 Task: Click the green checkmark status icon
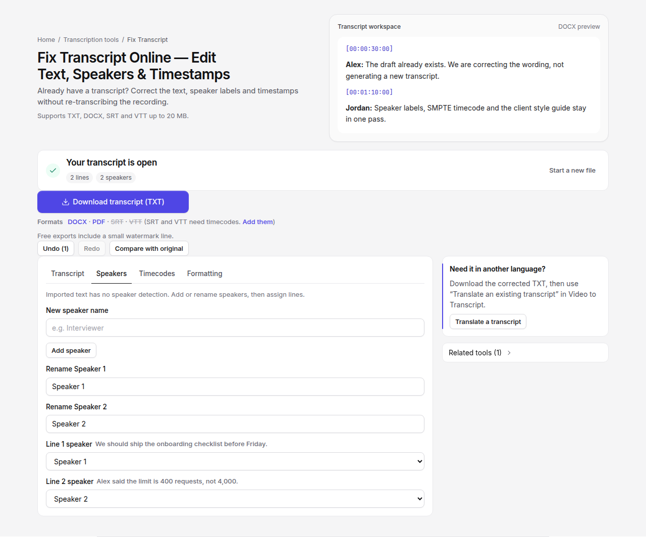53,171
